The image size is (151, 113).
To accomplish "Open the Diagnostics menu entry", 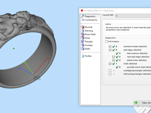I will tap(90, 16).
